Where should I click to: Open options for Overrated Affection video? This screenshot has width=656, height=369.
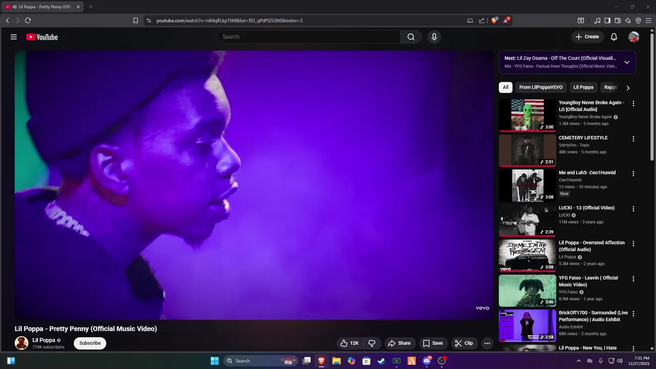pyautogui.click(x=633, y=244)
